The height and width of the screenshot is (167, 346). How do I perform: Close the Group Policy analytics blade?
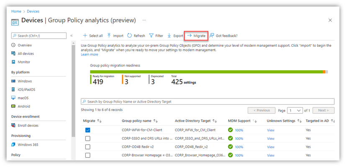(x=330, y=20)
